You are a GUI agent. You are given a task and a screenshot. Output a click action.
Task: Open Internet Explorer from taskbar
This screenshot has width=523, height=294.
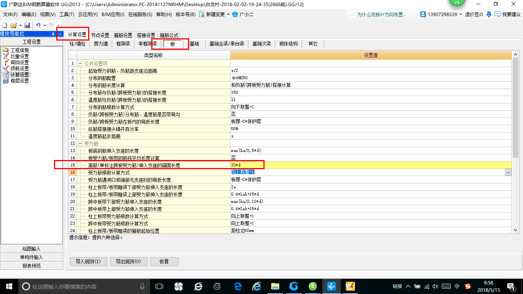pyautogui.click(x=257, y=286)
